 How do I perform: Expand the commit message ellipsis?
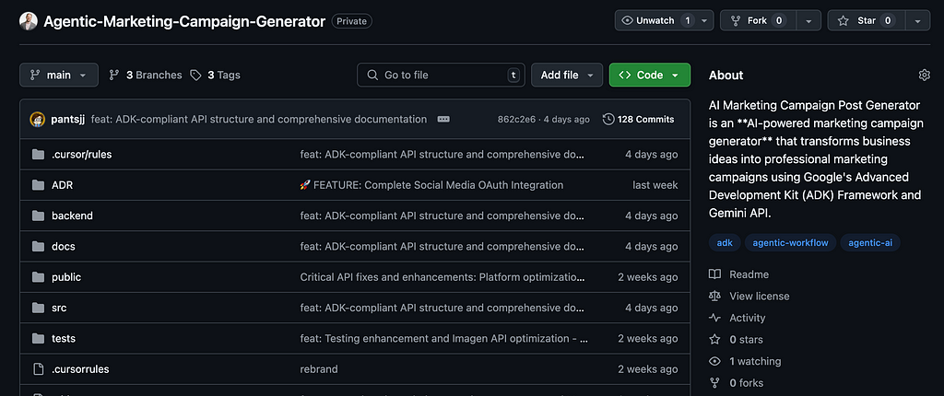pos(443,119)
